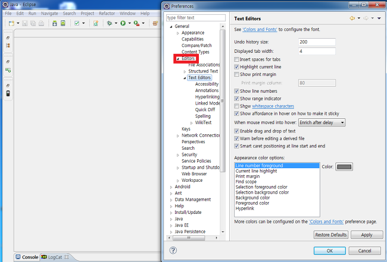Click the Color swatch button

[344, 167]
